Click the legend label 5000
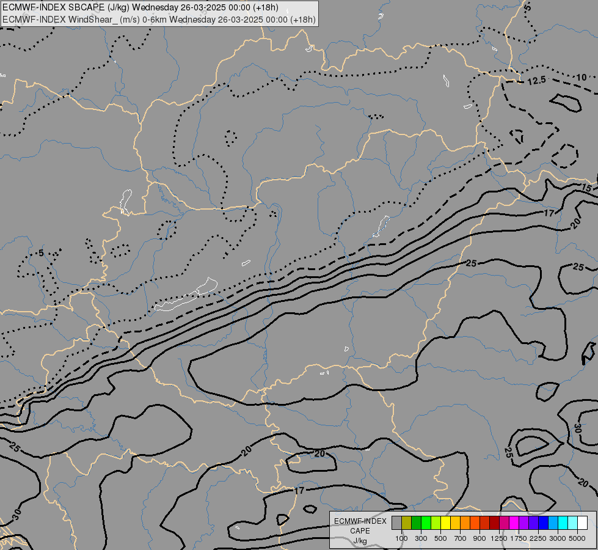 pyautogui.click(x=577, y=538)
